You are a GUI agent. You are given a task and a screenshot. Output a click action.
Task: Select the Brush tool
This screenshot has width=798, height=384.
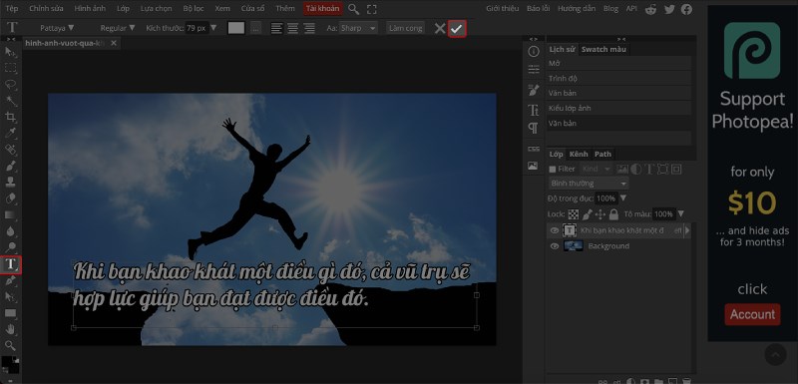[10, 166]
